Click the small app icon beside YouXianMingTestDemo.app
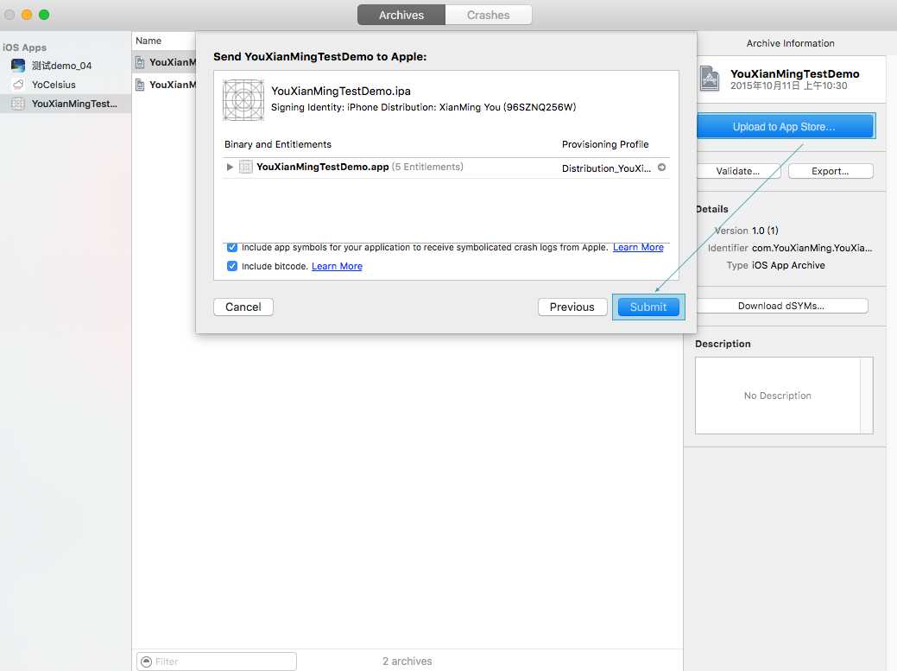The height and width of the screenshot is (671, 897). [x=245, y=167]
